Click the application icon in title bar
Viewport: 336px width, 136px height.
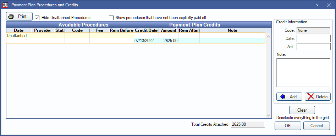tap(5, 5)
